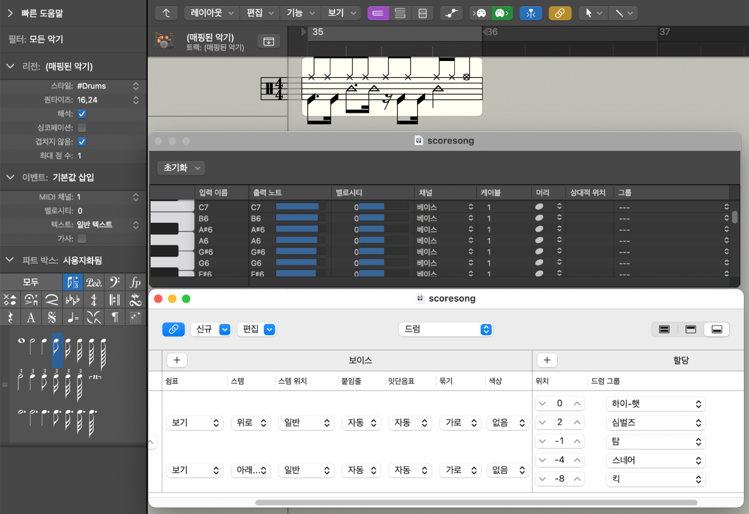Change the 퀀타이즈 16,24 dropdown

(108, 100)
